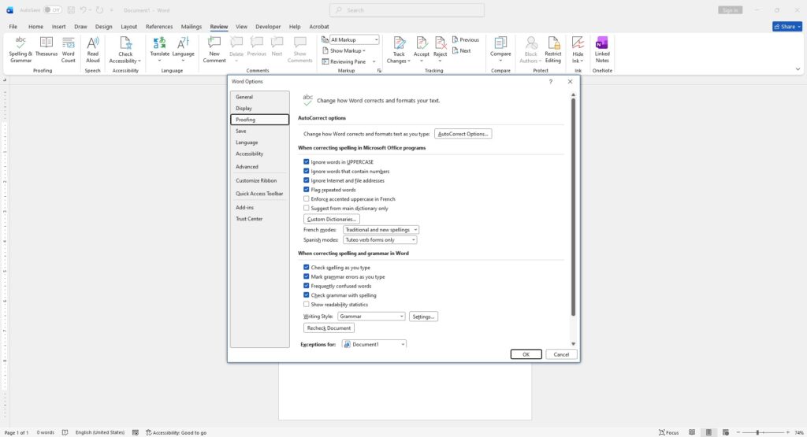Click the Search box in title bar
Screen dimensions: 807x437
pos(407,9)
